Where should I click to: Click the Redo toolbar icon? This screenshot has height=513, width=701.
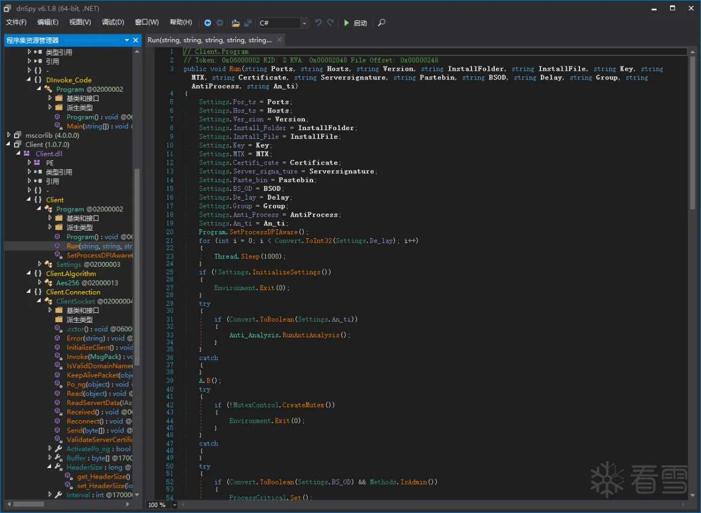[x=331, y=23]
